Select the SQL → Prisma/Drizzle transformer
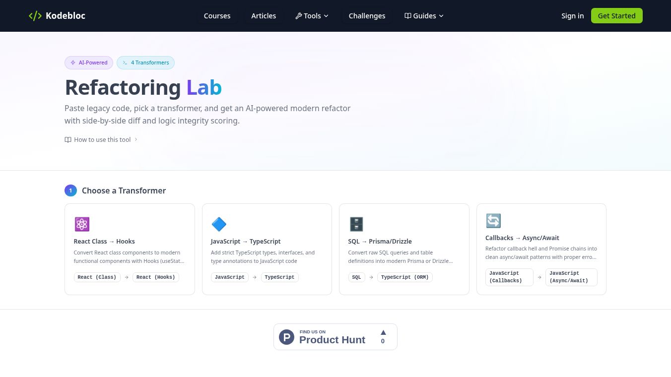This screenshot has height=377, width=671. pos(404,249)
